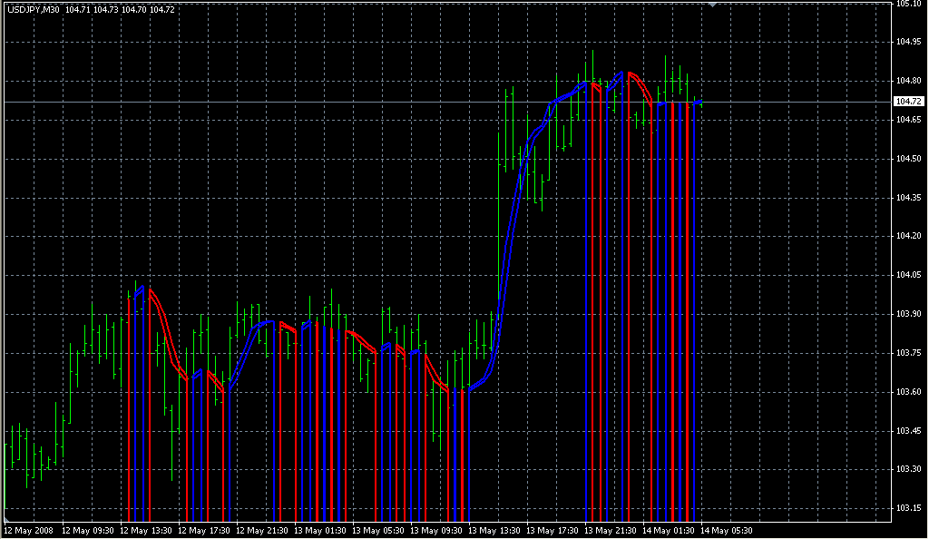Click the highlighted 104.72 current price tag

click(908, 101)
